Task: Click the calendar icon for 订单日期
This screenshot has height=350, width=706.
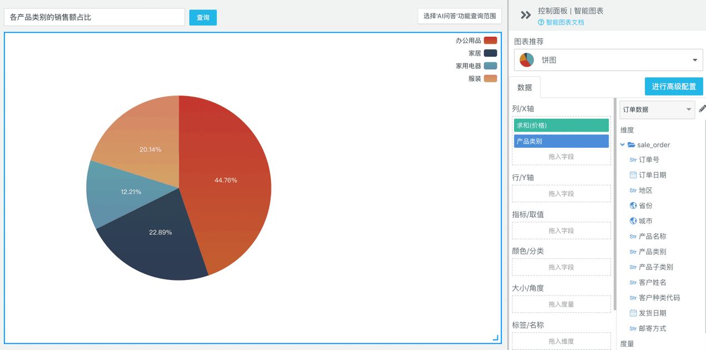Action: 633,175
